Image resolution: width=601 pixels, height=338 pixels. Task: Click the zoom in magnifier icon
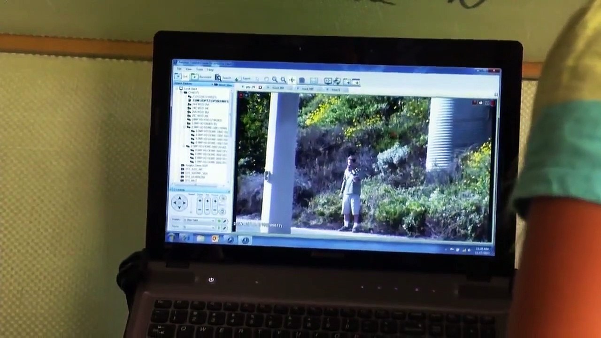[275, 79]
